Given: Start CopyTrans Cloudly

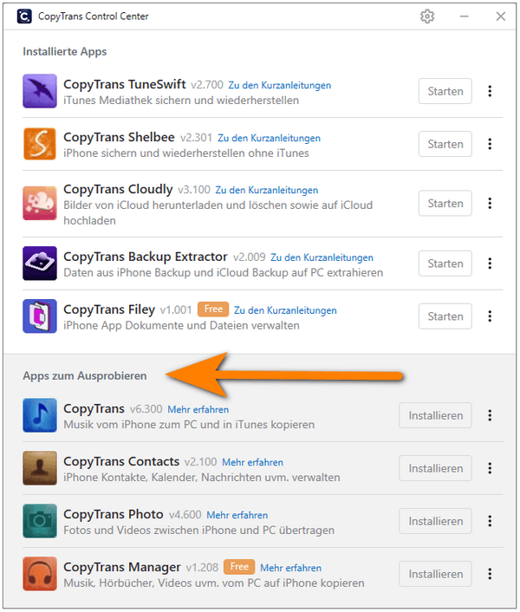Looking at the screenshot, I should tap(445, 203).
